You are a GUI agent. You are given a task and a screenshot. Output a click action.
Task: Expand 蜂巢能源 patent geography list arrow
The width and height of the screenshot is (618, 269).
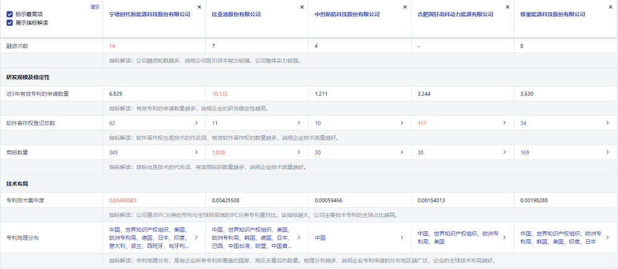coord(607,237)
